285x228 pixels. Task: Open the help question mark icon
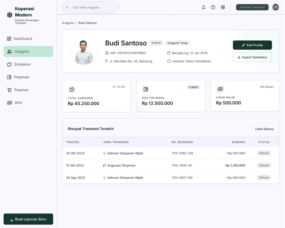[x=213, y=7]
